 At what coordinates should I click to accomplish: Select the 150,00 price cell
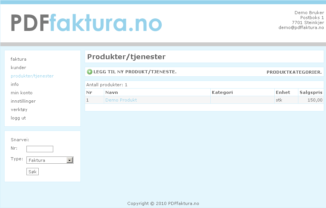tap(311, 100)
